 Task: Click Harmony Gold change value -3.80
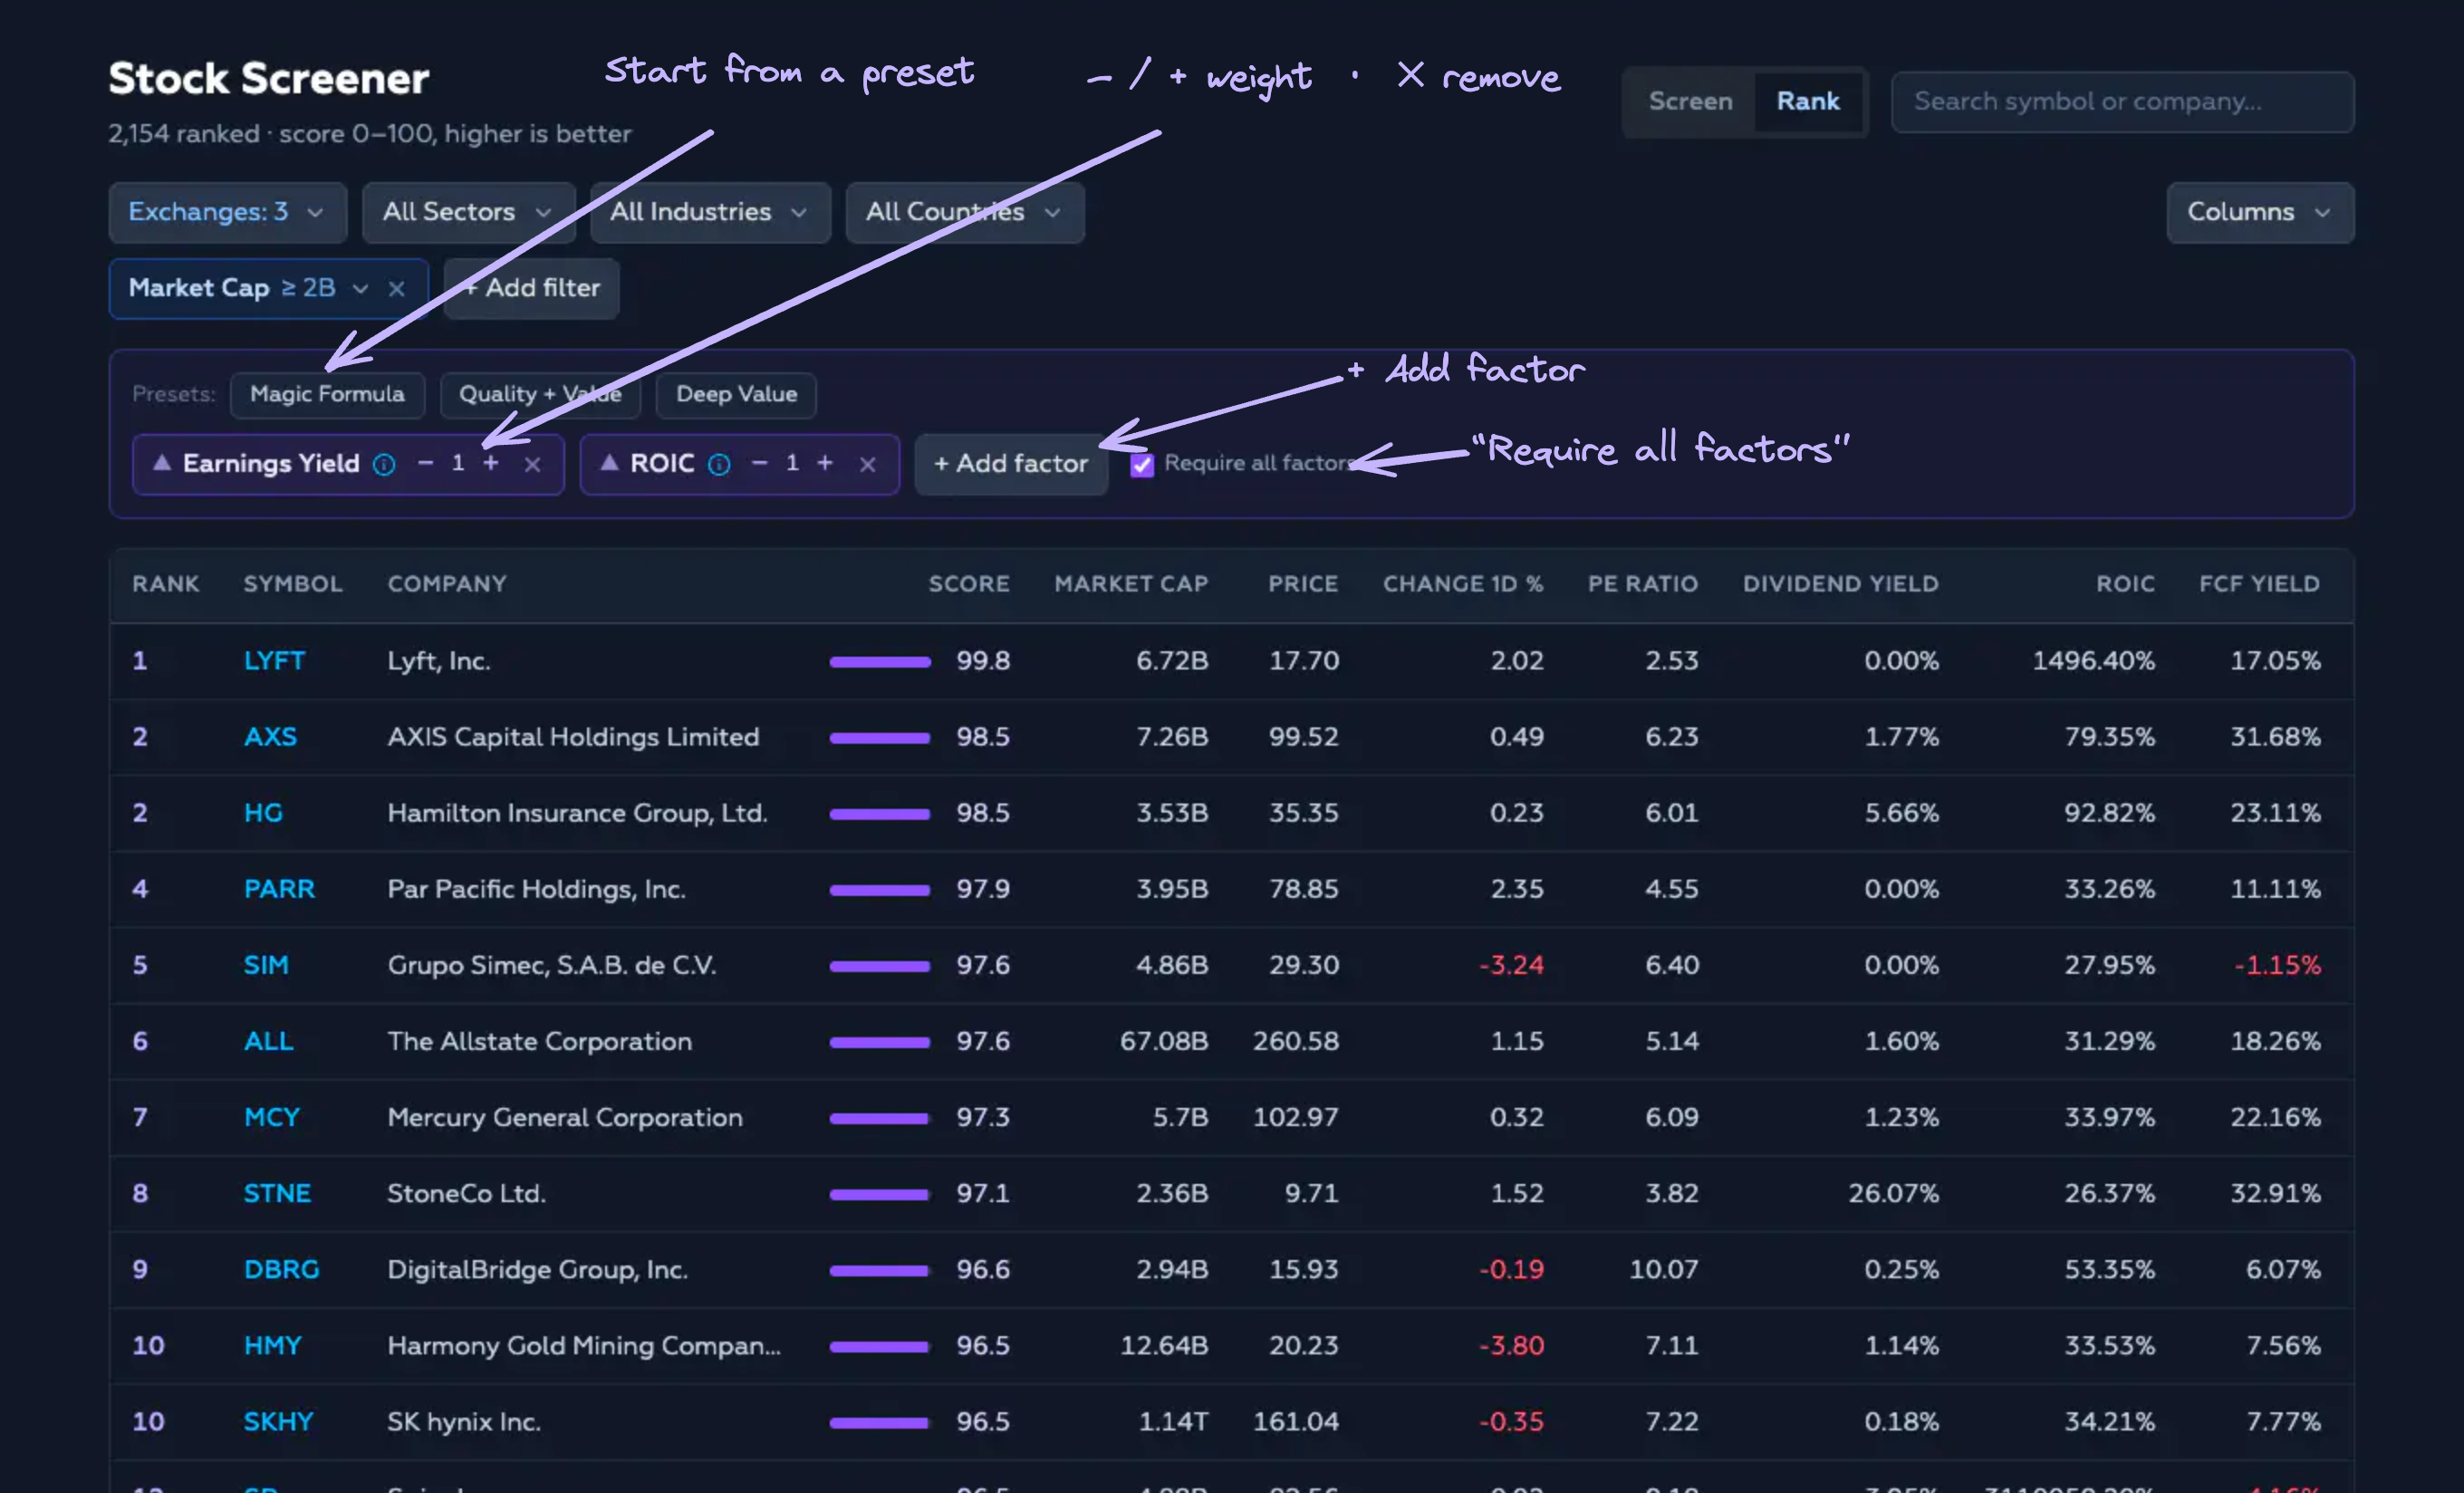click(1511, 1345)
